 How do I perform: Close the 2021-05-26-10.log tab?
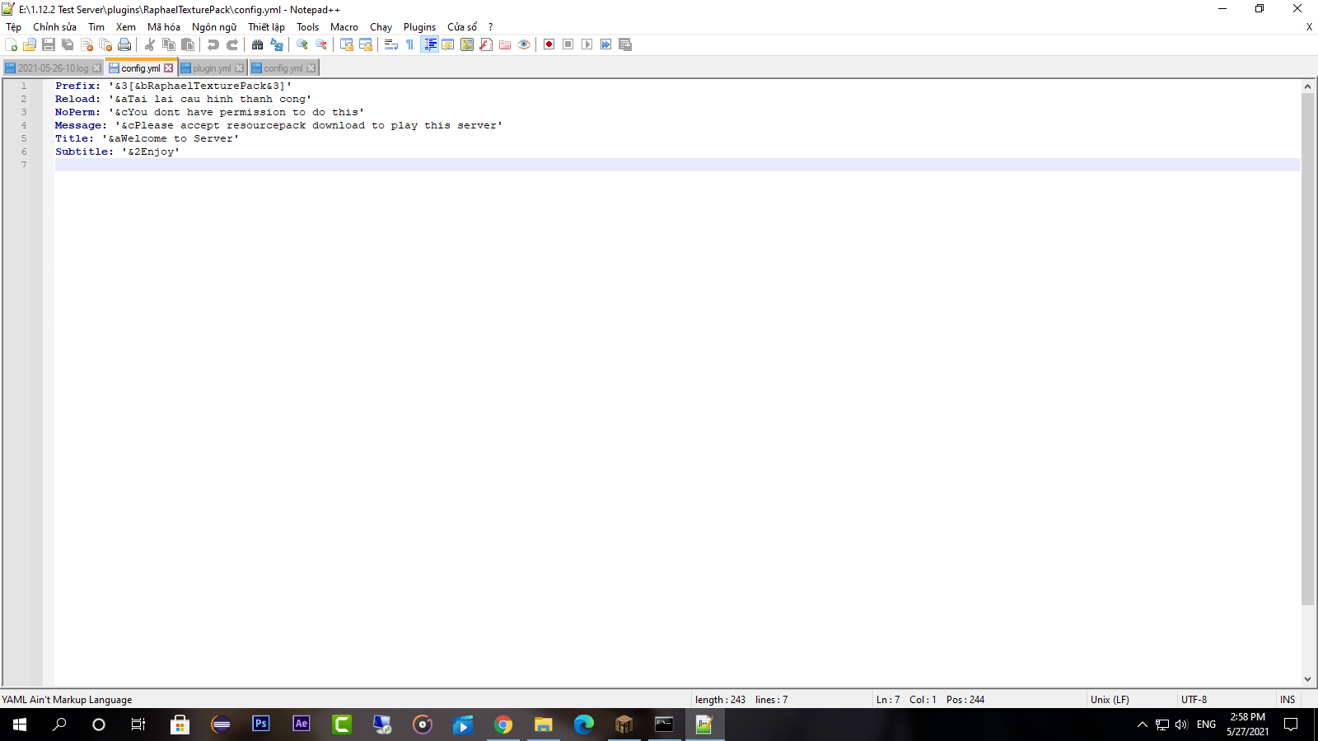(96, 68)
